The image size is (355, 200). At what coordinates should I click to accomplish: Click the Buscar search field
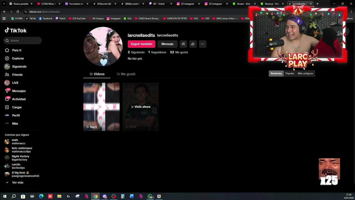coord(23,41)
